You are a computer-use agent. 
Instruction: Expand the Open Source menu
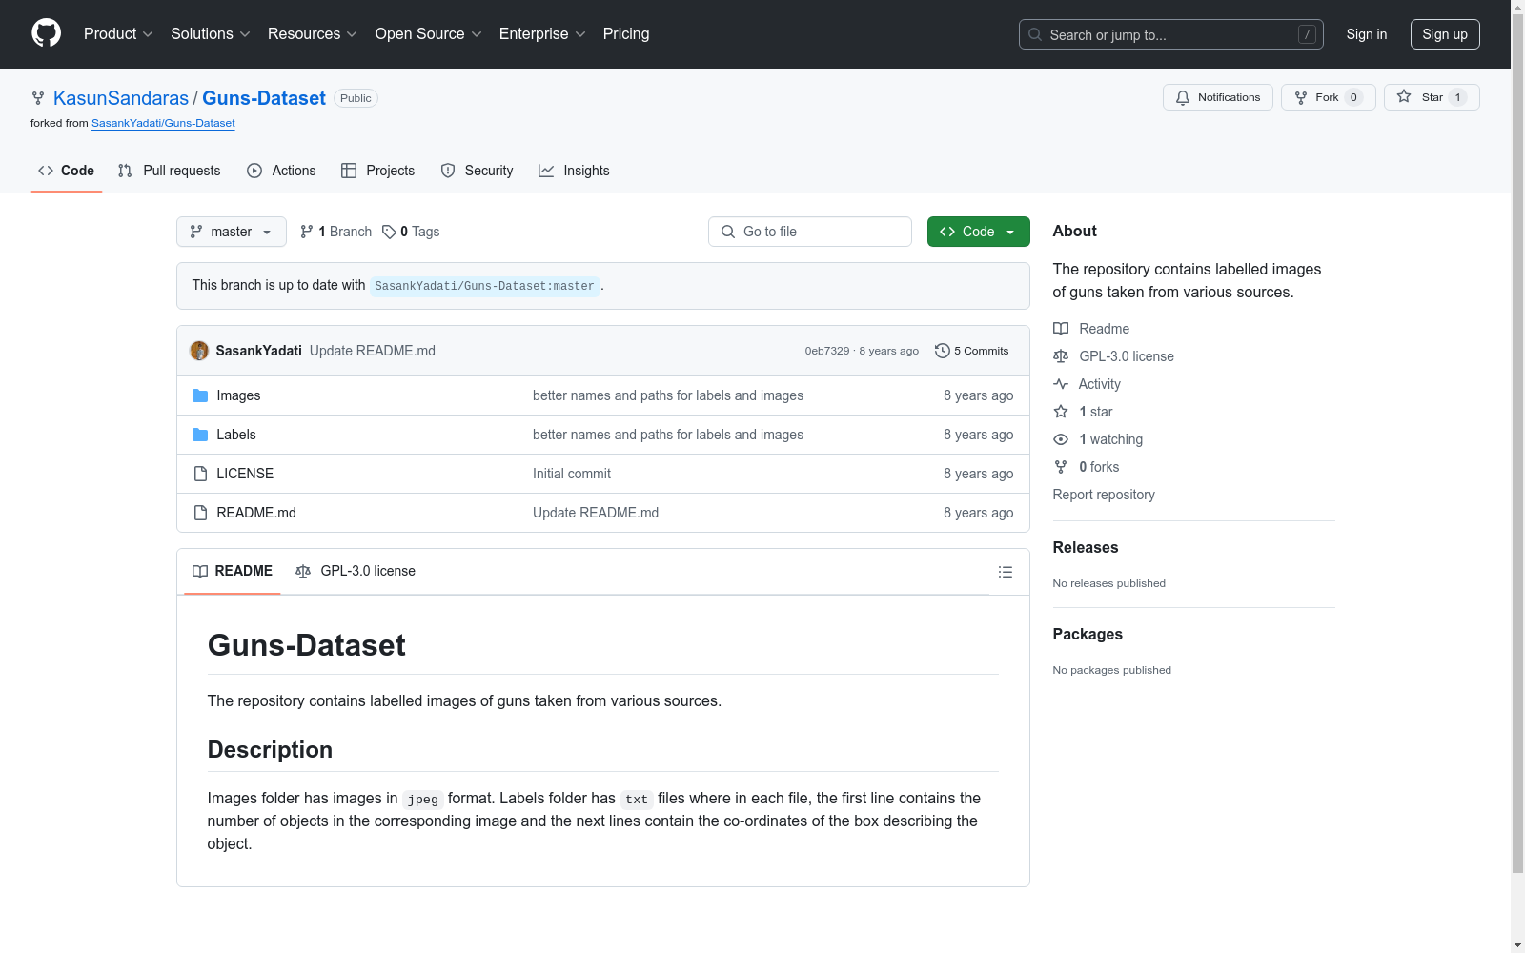click(428, 33)
